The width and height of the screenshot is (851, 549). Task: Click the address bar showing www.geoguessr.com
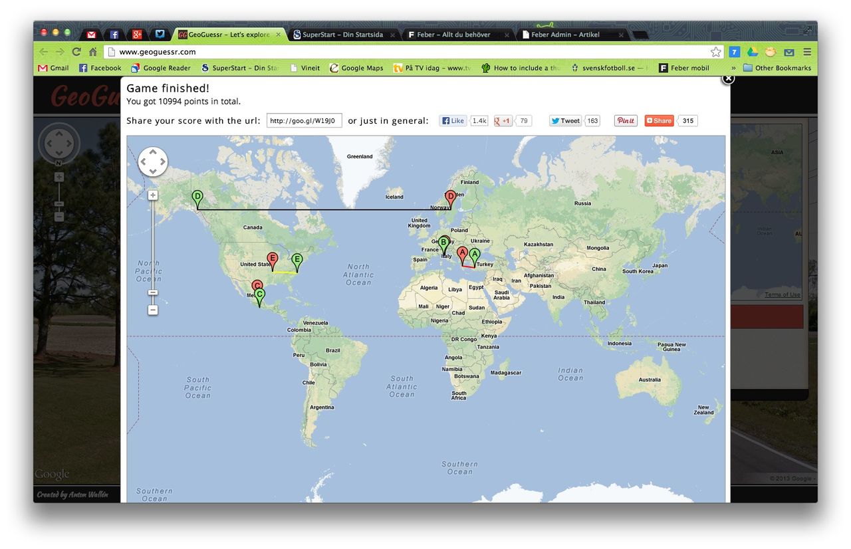click(414, 52)
